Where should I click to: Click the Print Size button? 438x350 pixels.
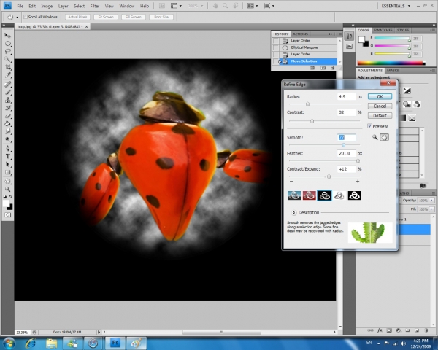161,17
